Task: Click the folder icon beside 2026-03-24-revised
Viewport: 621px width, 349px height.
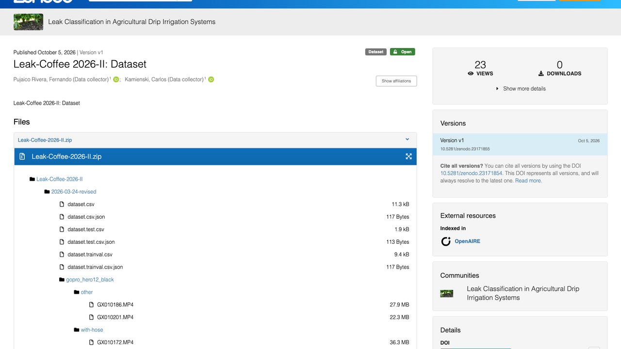Action: coord(47,192)
